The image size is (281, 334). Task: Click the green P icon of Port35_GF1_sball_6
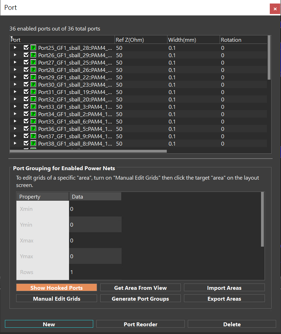[x=33, y=121]
